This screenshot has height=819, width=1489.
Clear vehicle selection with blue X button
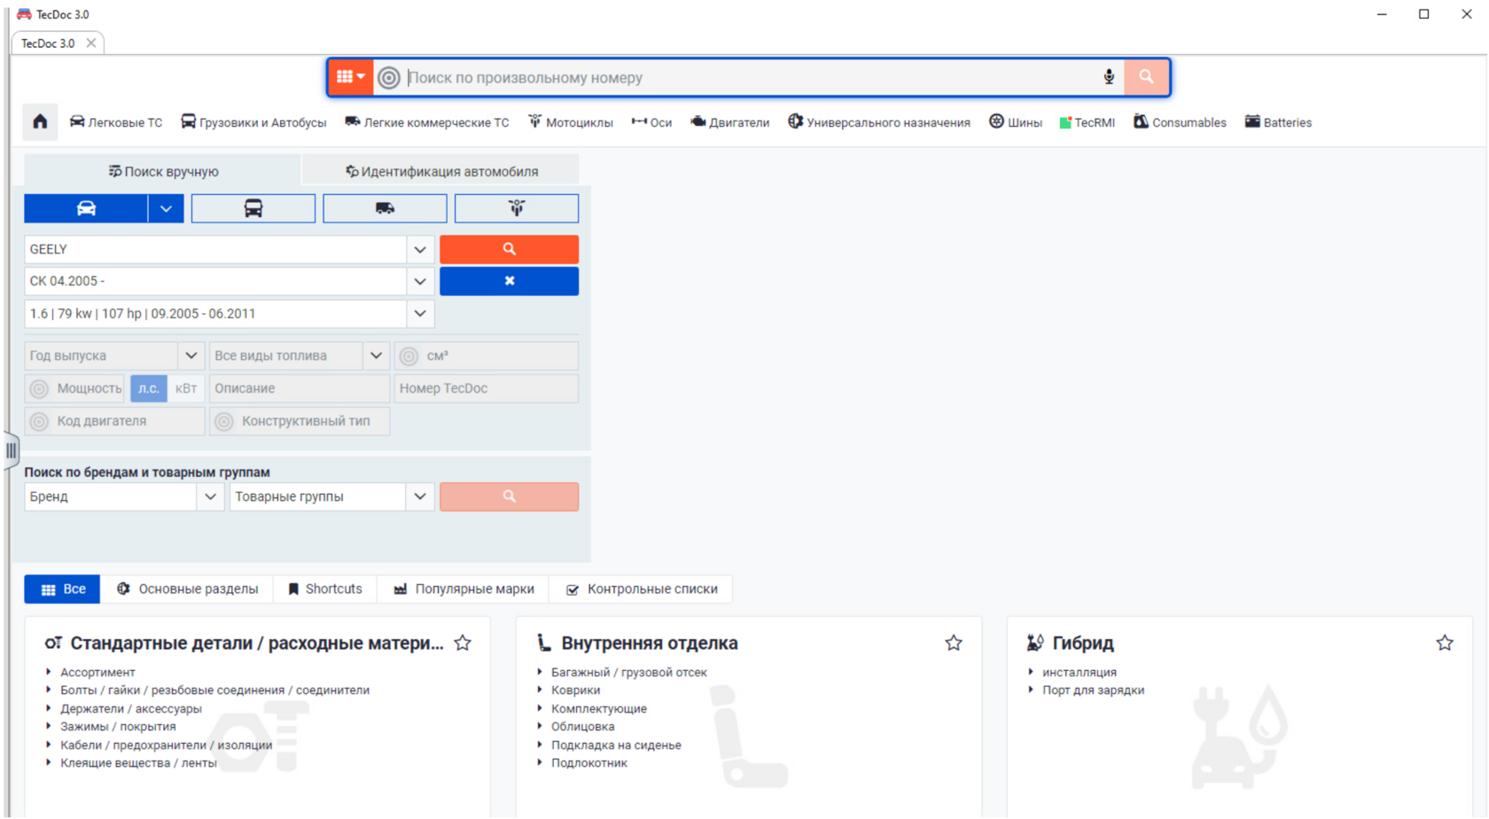[x=509, y=281]
